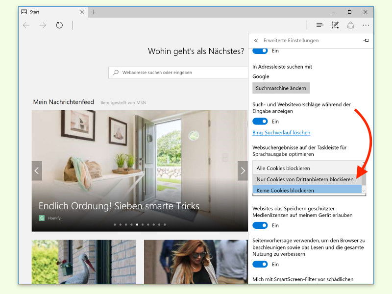Screen dimensions: 392x294
Task: Toggle the topmost partially hidden switch
Action: click(260, 51)
